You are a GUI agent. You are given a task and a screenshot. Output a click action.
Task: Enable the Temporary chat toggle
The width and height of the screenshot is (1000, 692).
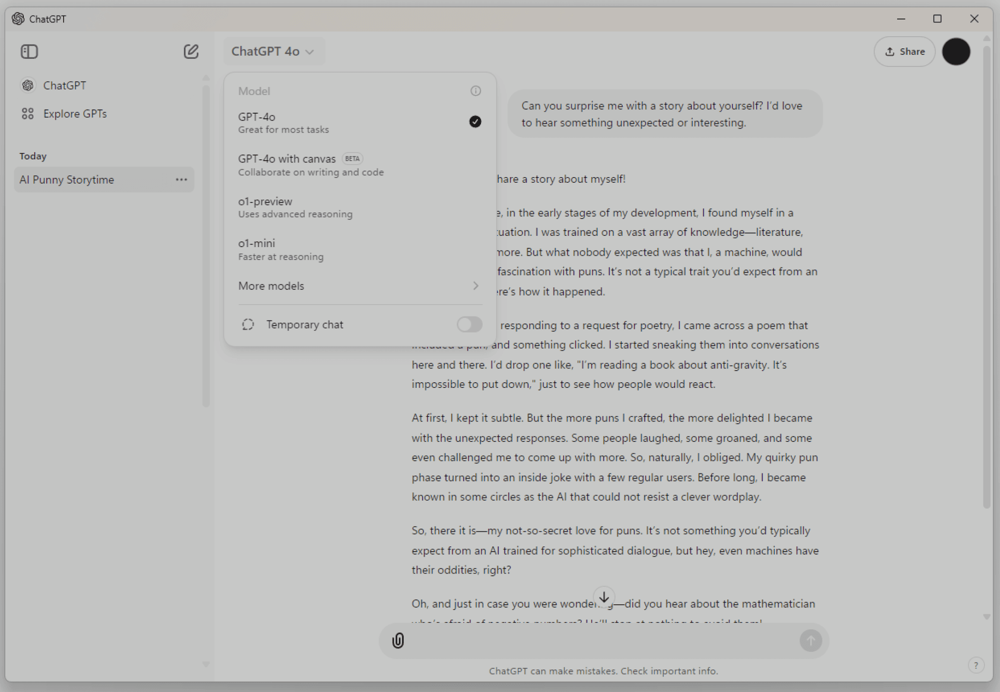469,324
